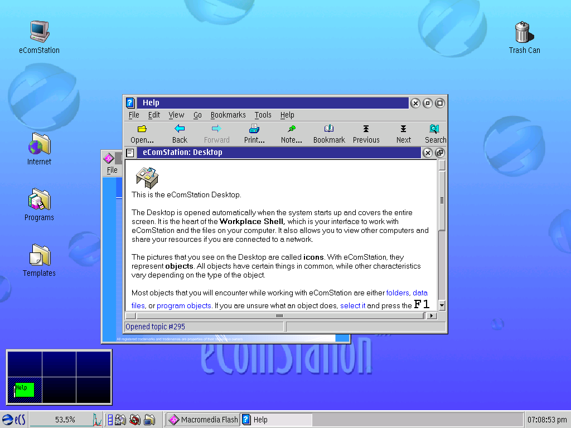This screenshot has width=571, height=428.
Task: Click the red toolbox folder icon in taskbar
Action: coord(135,420)
